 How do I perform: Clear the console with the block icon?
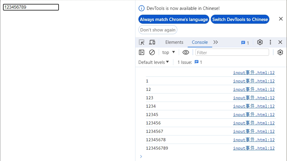click(x=152, y=52)
